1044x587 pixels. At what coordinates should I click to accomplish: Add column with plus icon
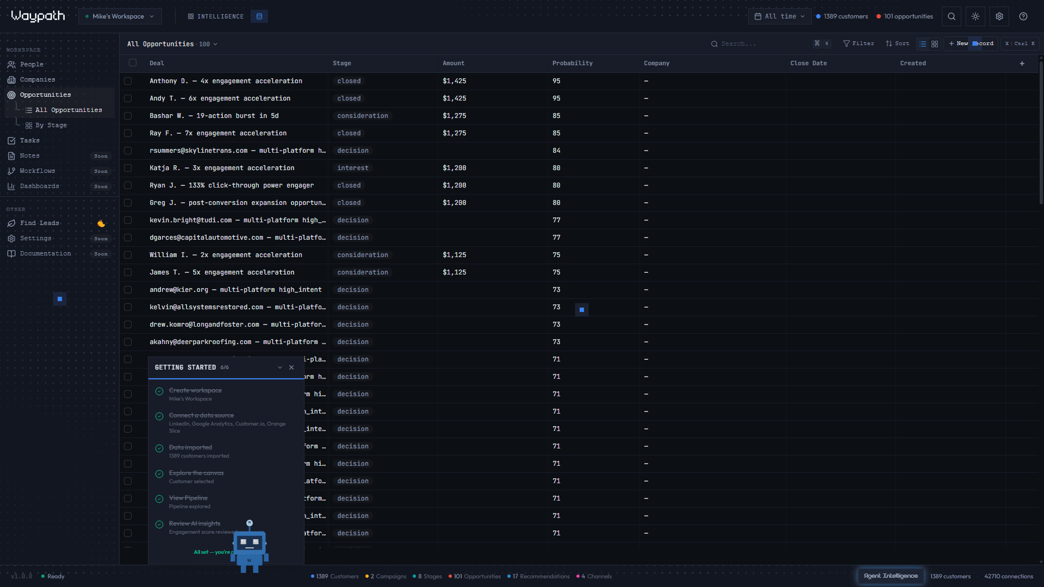[1022, 64]
